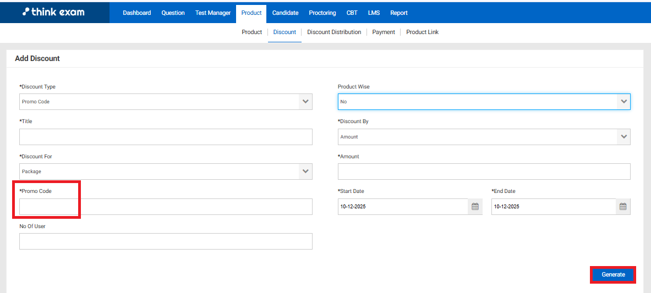
Task: Expand the Product Wise dropdown
Action: (x=623, y=102)
